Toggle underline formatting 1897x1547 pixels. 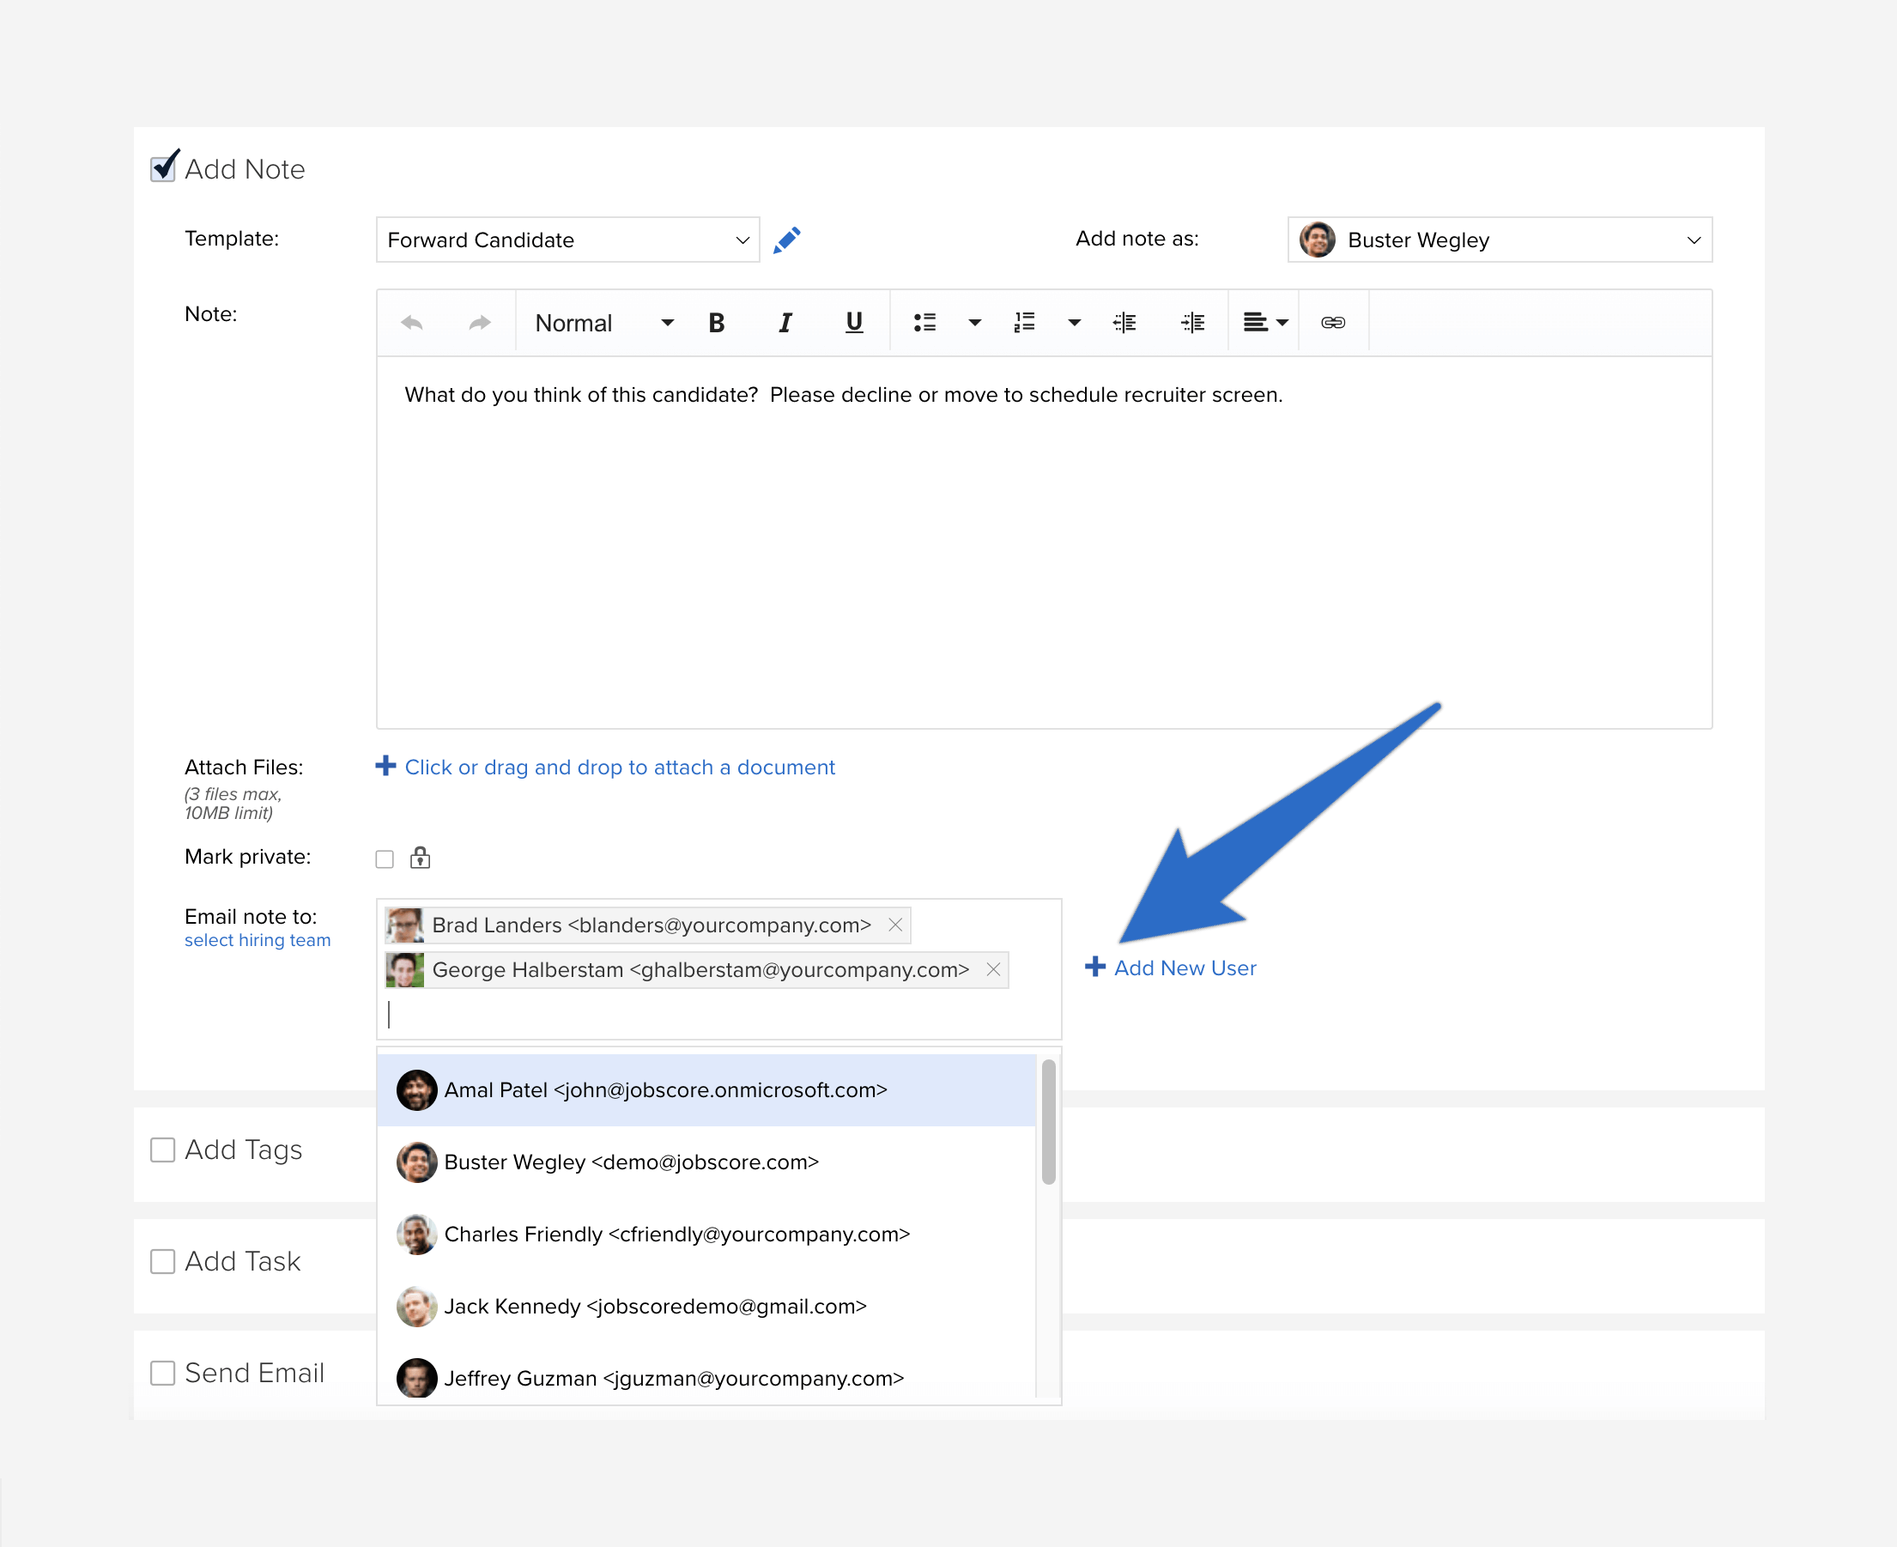(853, 323)
